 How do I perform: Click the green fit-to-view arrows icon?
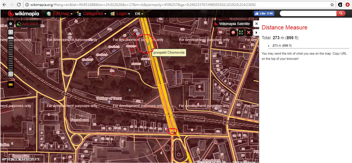tap(241, 32)
